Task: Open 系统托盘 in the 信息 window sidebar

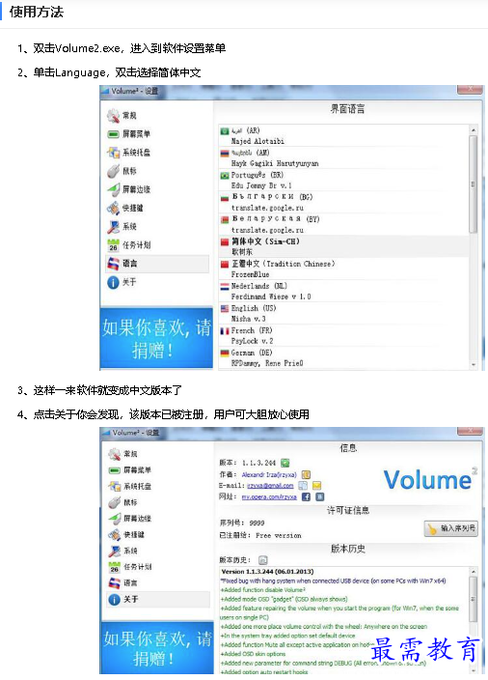Action: coord(158,486)
